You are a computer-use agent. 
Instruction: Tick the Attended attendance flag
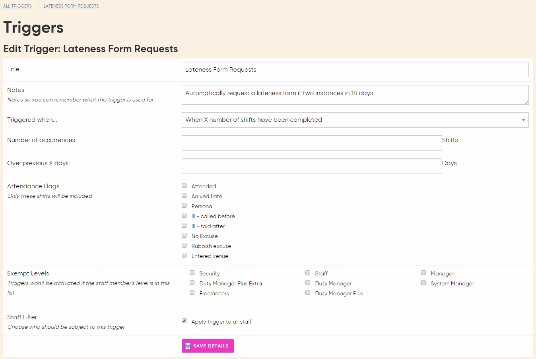pos(184,186)
